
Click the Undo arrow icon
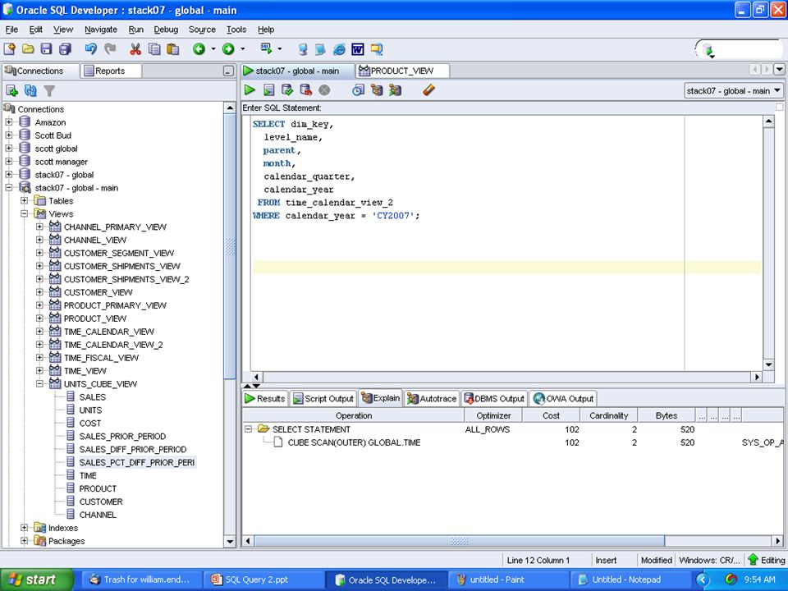91,48
